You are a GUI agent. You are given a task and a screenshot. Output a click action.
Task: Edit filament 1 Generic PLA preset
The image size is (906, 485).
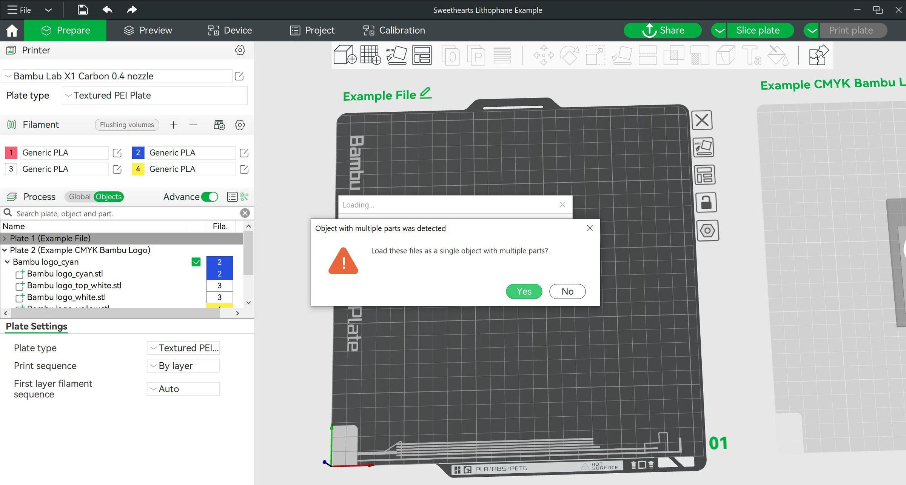tap(117, 153)
